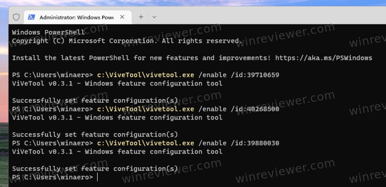The image size is (386, 187).
Task: Click 'Install the latest PowerShell' text
Action: coord(71,58)
